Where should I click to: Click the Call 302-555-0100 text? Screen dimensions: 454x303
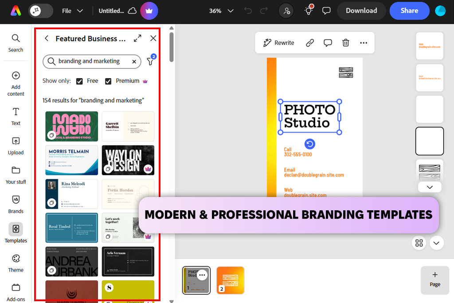[x=297, y=152]
